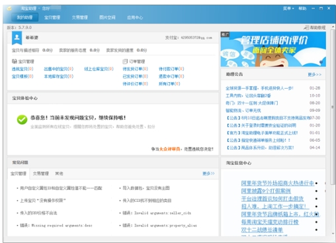The width and height of the screenshot is (336, 243).
Task: Open the 双十二战绩总清单 link
Action: tap(262, 230)
